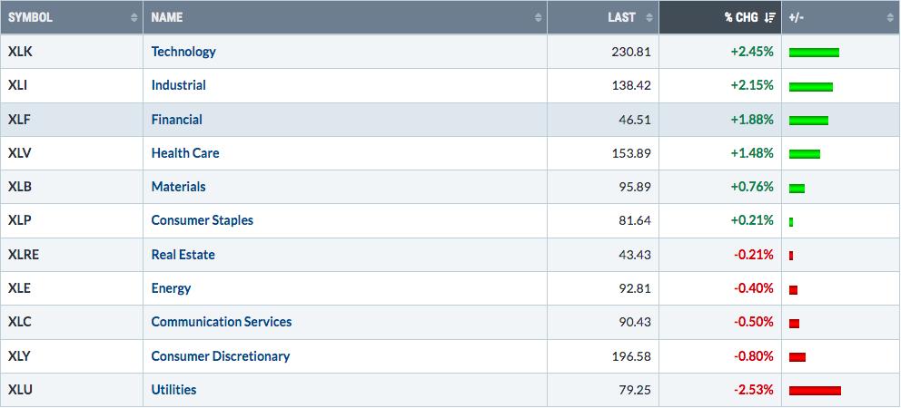This screenshot has height=408, width=901.
Task: Open the Real Estate sector link
Action: 183,254
